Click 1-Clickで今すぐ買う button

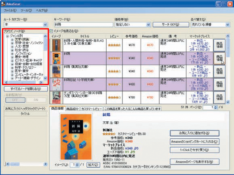(194, 150)
